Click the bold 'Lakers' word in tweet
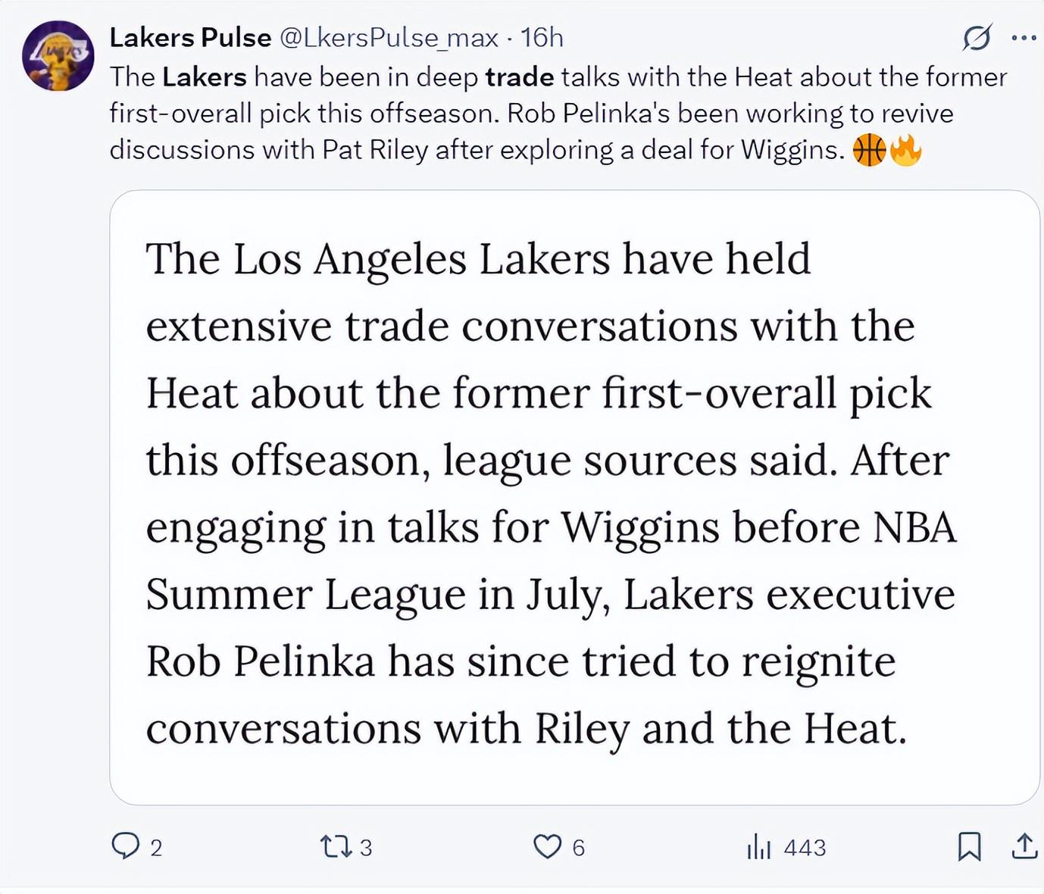Viewport: 1044px width, 894px height. [205, 77]
